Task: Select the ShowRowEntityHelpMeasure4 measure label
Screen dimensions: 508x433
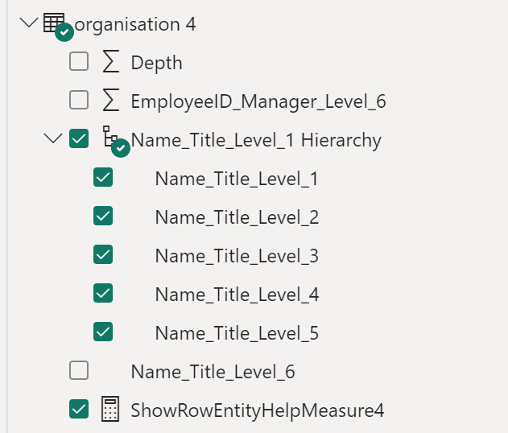Action: click(257, 410)
